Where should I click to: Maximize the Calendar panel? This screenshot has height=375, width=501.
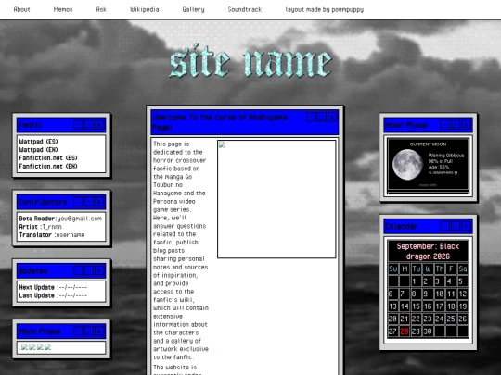(x=456, y=226)
